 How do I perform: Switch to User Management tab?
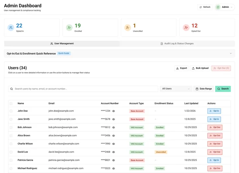coord(62,44)
